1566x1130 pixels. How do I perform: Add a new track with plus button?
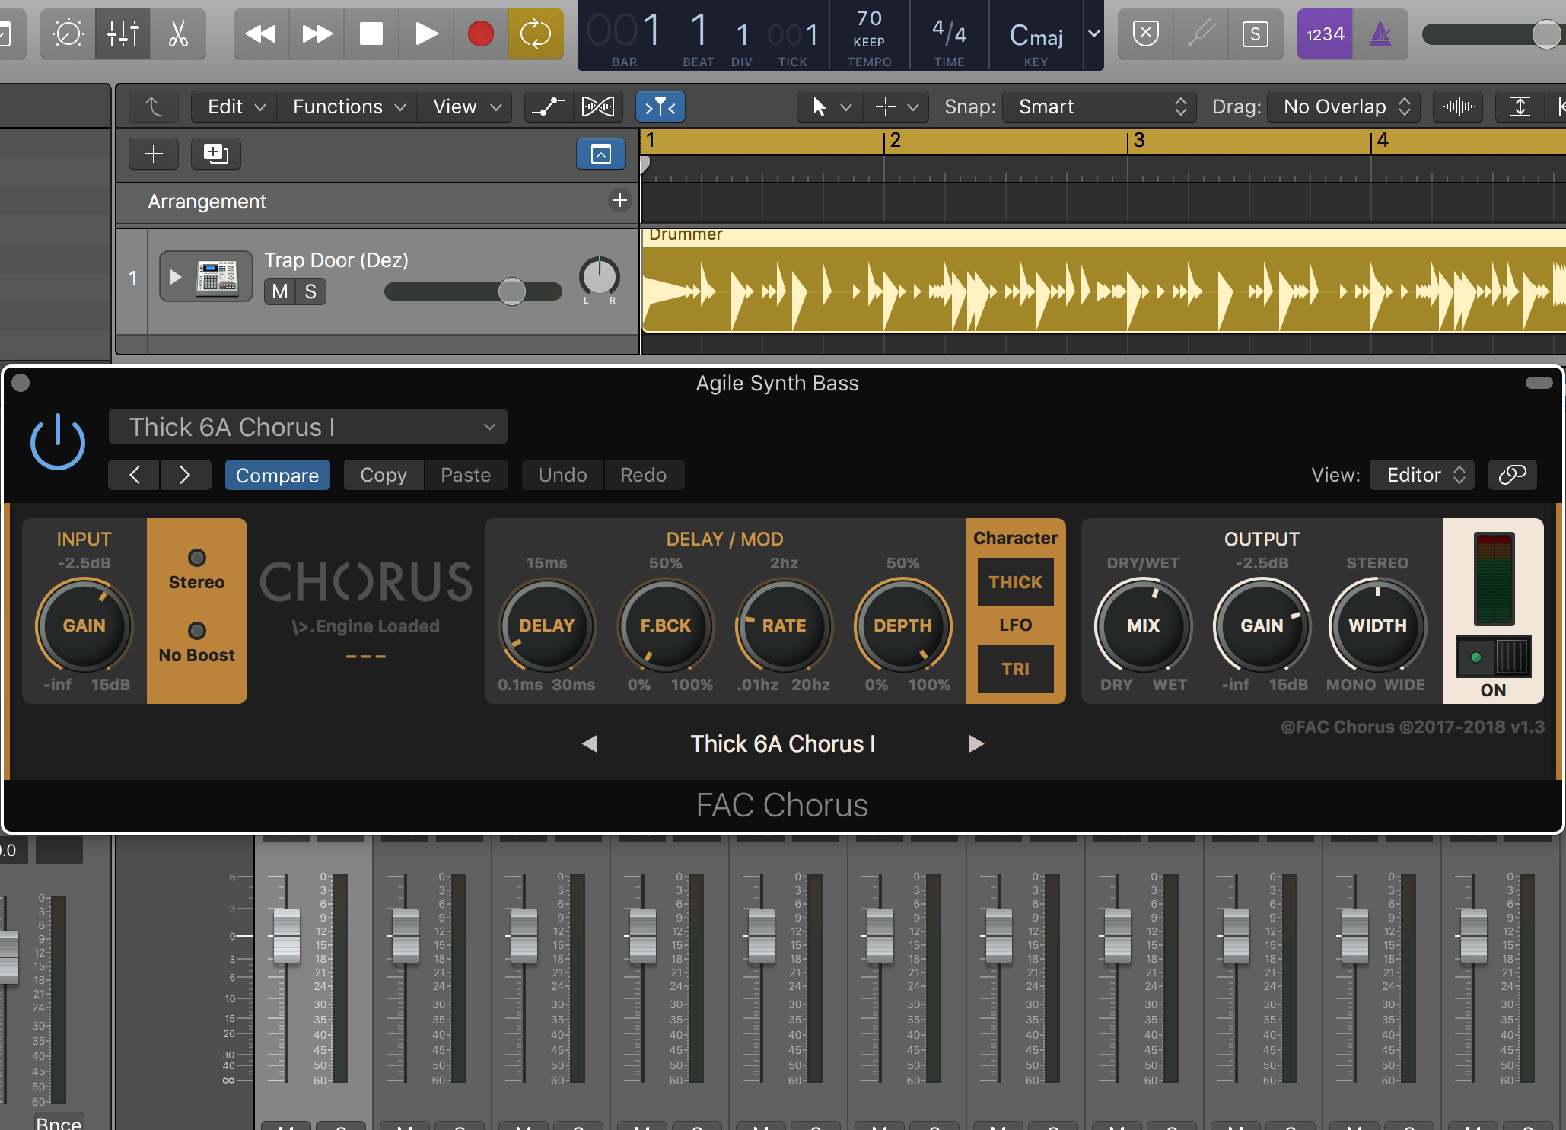coord(154,154)
